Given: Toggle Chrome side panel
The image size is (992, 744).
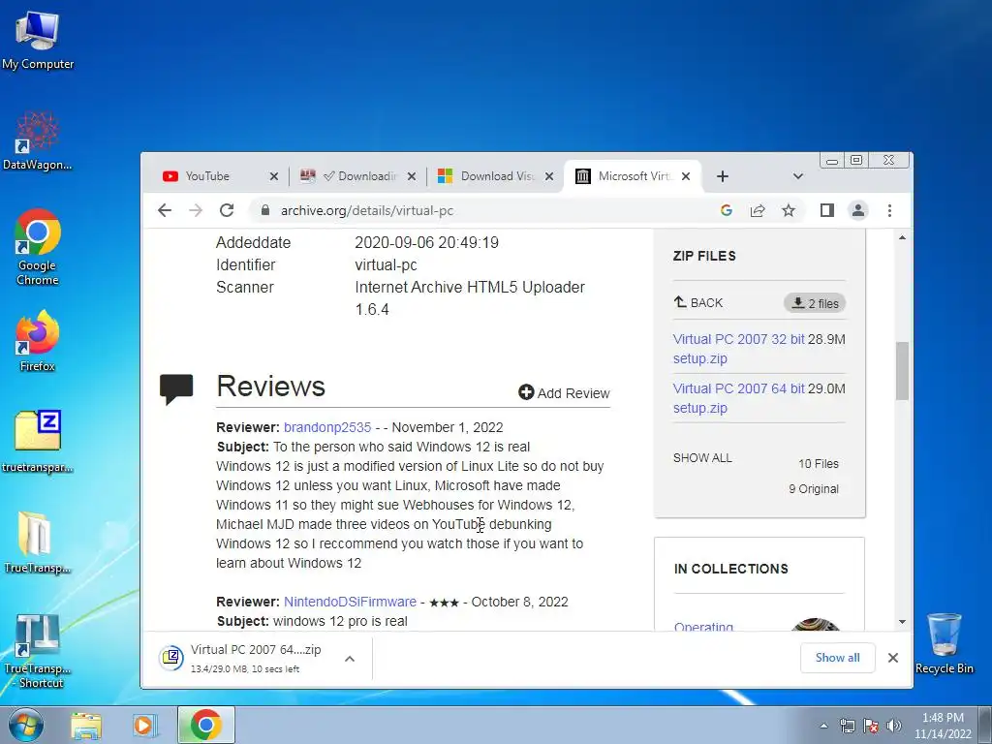Looking at the screenshot, I should pyautogui.click(x=827, y=210).
